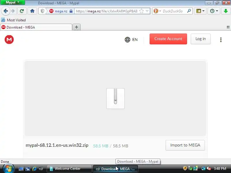231x173 pixels.
Task: Click the tab groups grid icon
Action: pos(228,27)
